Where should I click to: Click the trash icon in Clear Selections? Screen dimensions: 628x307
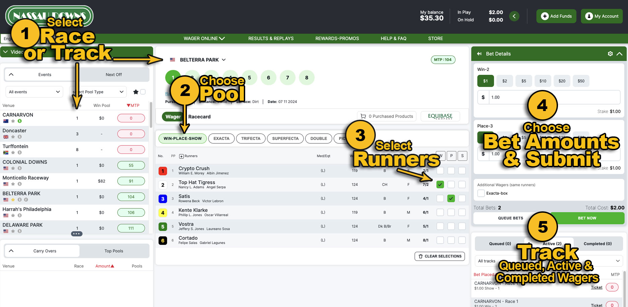pyautogui.click(x=421, y=256)
